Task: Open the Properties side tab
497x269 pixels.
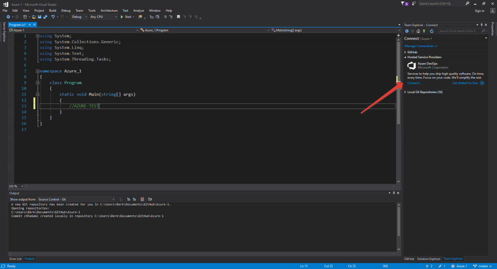Action: [493, 29]
